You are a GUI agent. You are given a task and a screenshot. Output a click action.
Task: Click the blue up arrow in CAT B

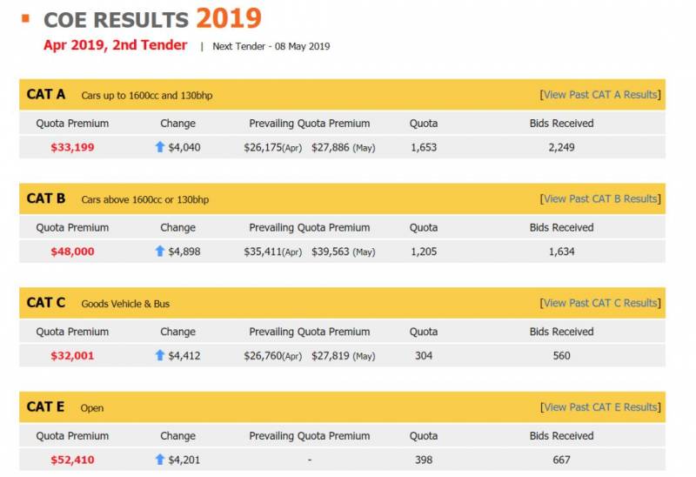pyautogui.click(x=160, y=252)
